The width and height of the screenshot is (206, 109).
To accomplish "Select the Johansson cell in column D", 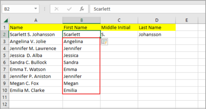I will [157, 34].
